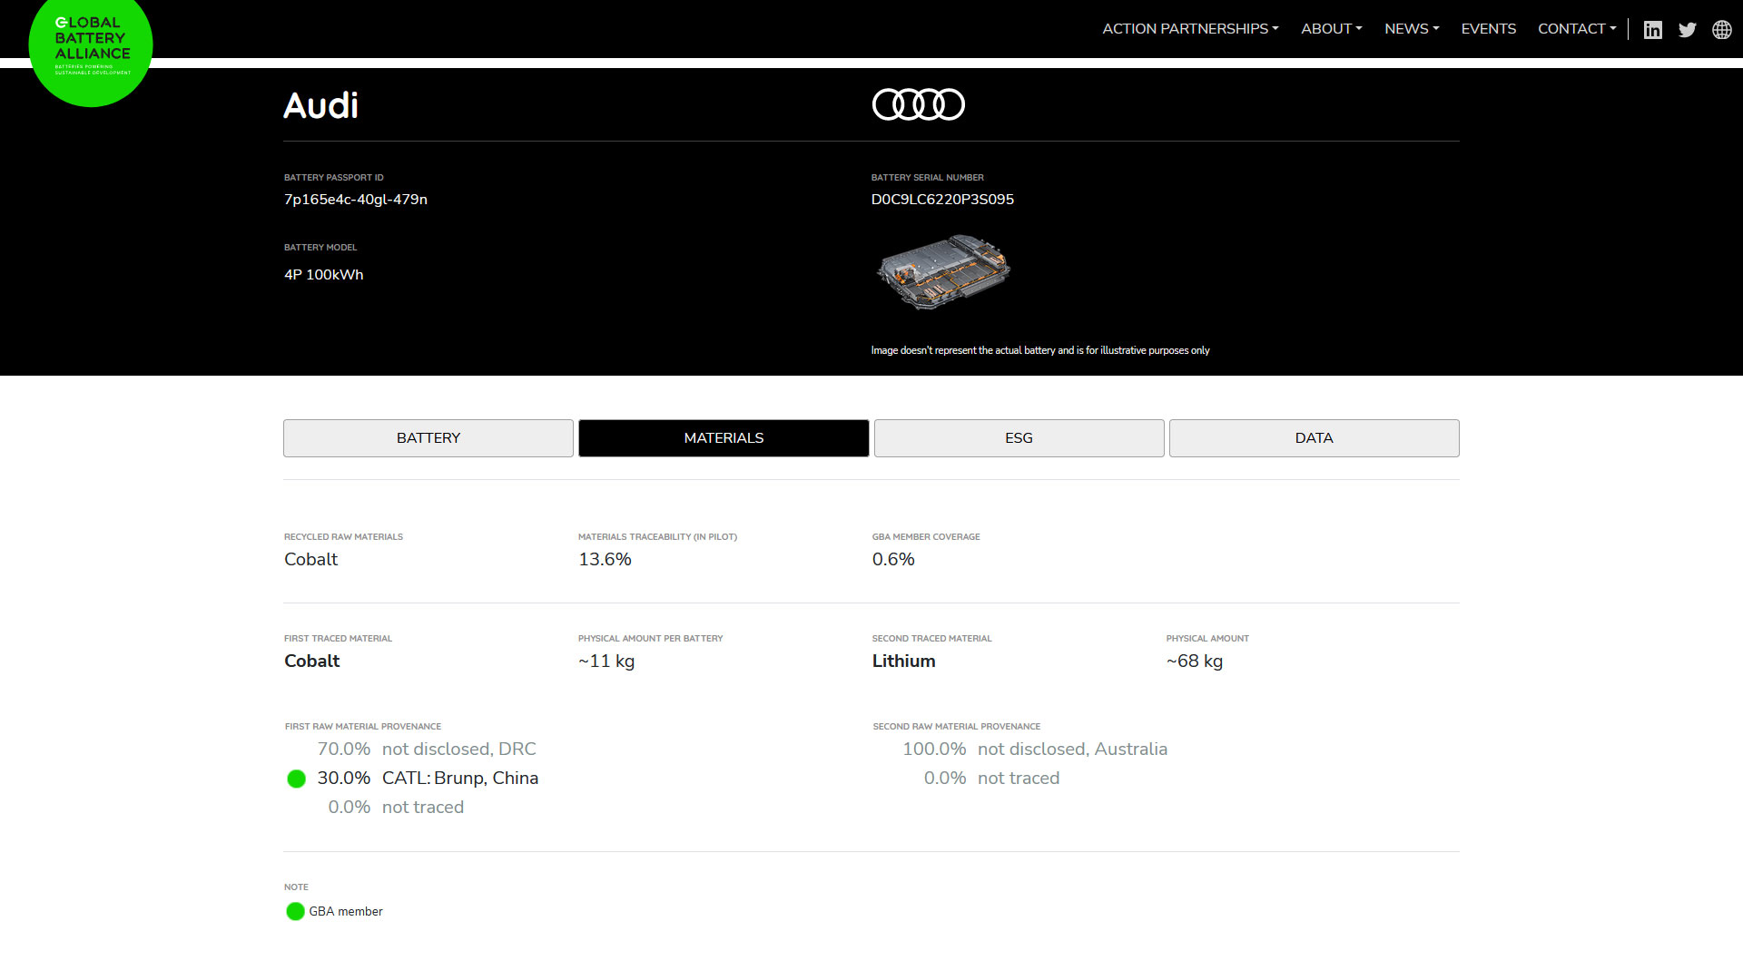Open the Data tab

coord(1314,438)
